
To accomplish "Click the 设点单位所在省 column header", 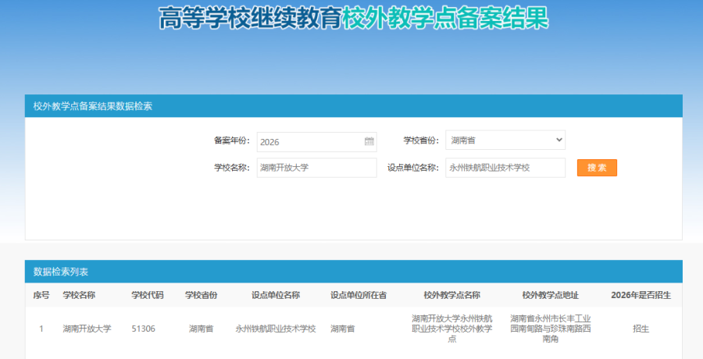I will (359, 295).
